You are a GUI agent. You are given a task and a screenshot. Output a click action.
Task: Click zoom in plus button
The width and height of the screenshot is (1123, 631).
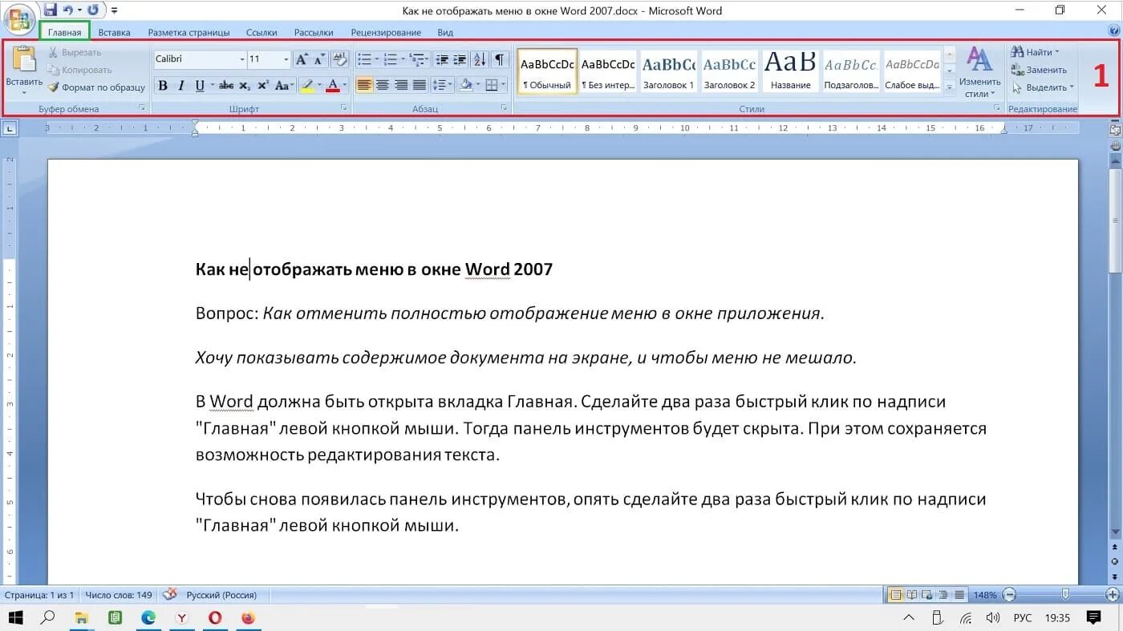(x=1112, y=595)
